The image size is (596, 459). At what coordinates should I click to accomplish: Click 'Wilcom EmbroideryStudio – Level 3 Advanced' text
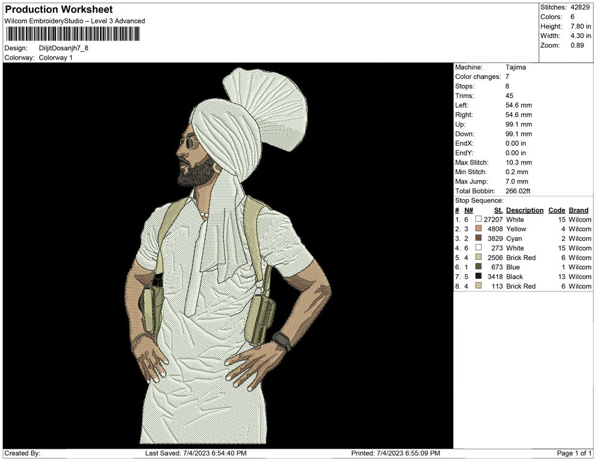(x=75, y=21)
